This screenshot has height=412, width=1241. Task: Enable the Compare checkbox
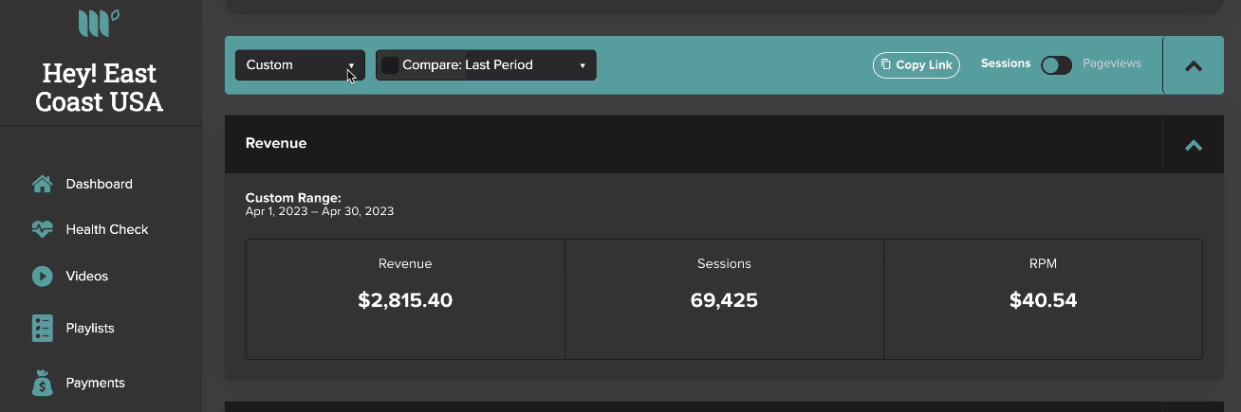[x=390, y=65]
